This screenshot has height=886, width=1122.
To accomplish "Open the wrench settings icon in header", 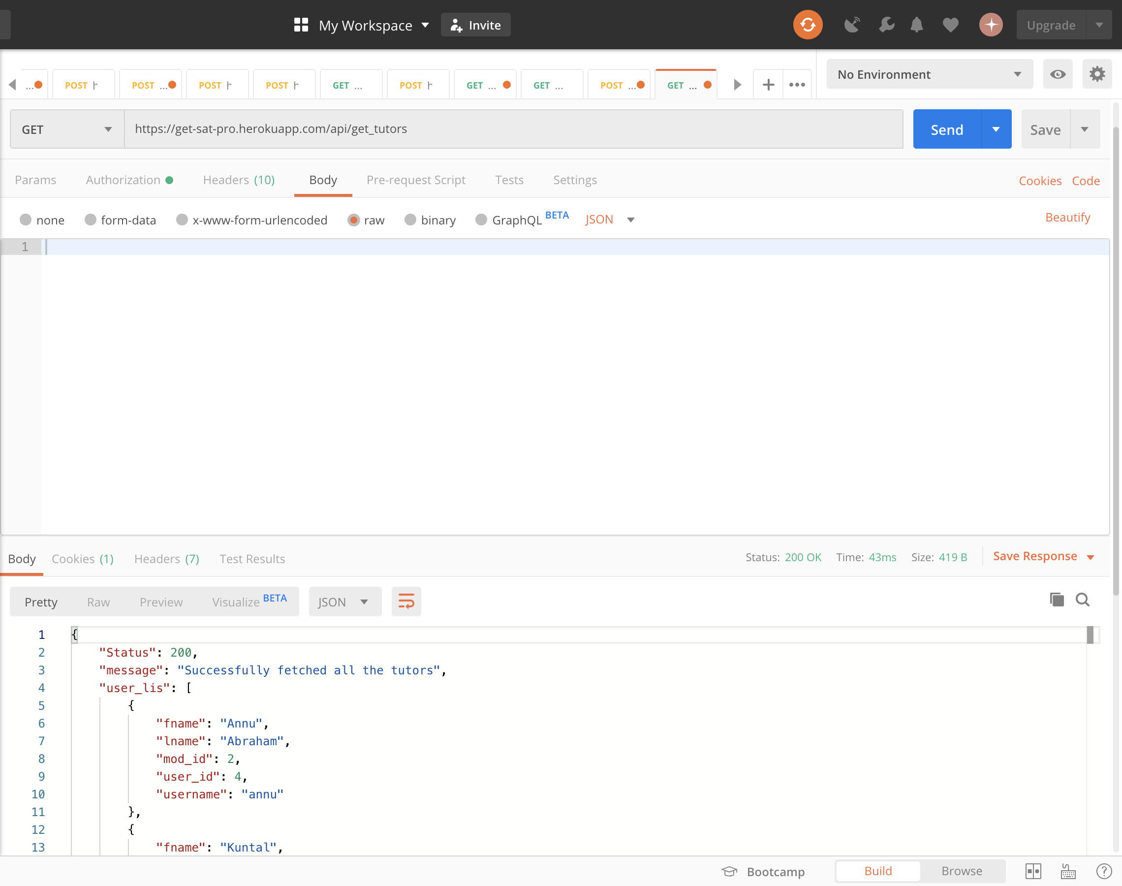I will point(887,25).
